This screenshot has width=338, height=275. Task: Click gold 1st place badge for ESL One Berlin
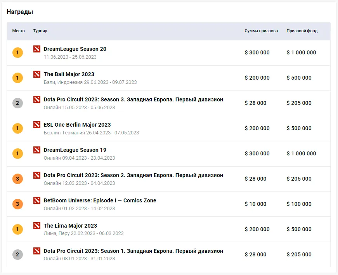point(18,128)
